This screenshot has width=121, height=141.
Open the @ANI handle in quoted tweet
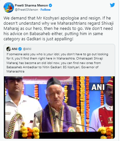[x=27, y=49]
